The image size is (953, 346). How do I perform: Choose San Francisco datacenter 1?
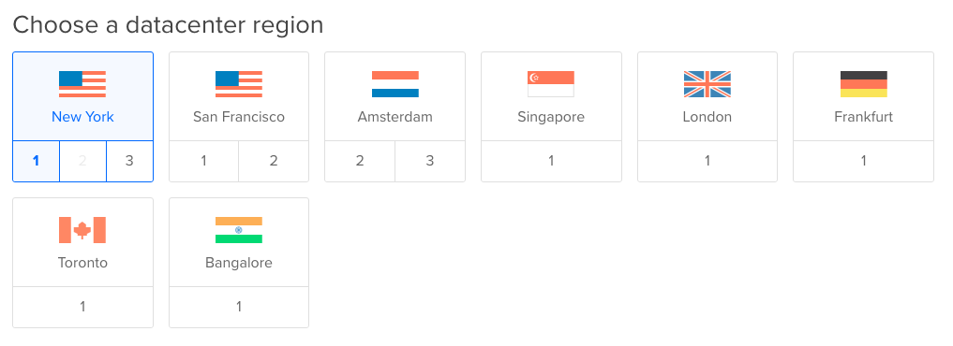tap(203, 161)
